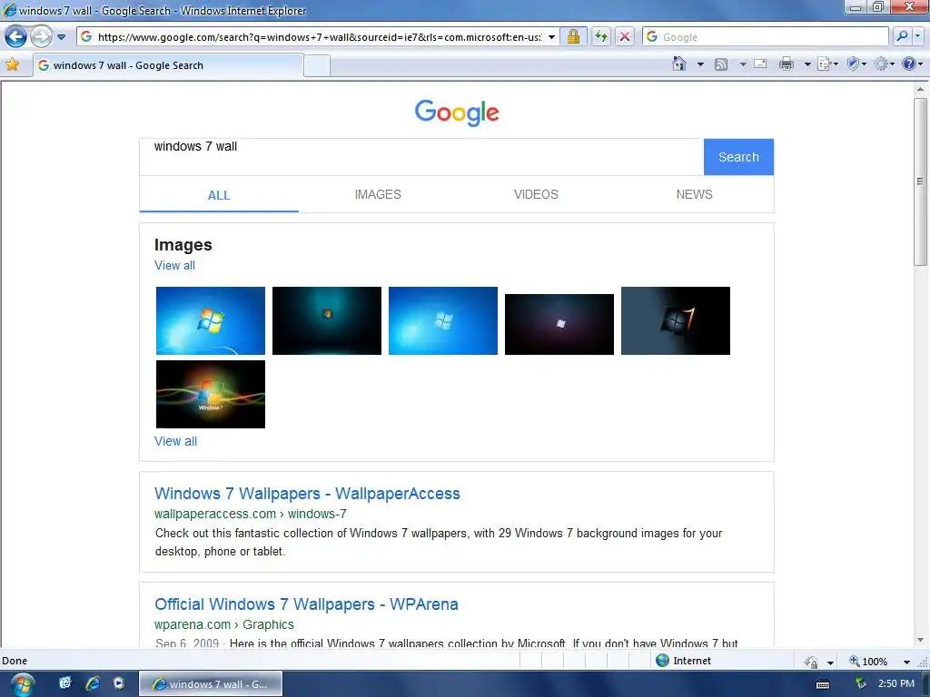Click the scrollbar down arrow
Image resolution: width=930 pixels, height=697 pixels.
920,640
